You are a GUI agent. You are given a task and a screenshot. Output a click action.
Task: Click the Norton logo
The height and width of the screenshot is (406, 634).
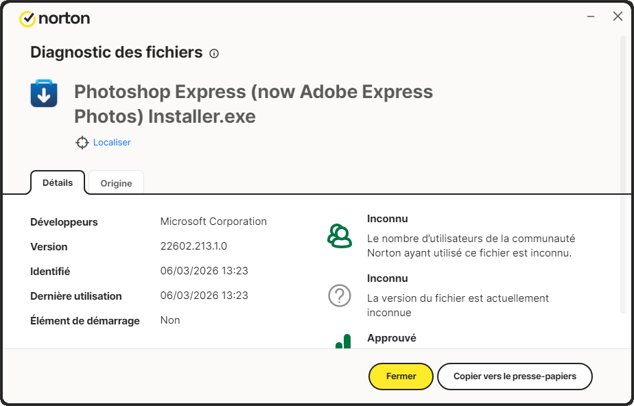55,19
